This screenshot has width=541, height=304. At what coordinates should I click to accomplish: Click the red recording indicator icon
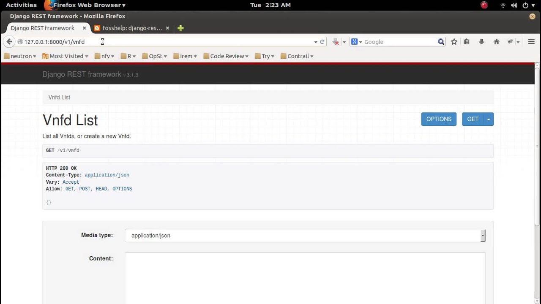484,5
